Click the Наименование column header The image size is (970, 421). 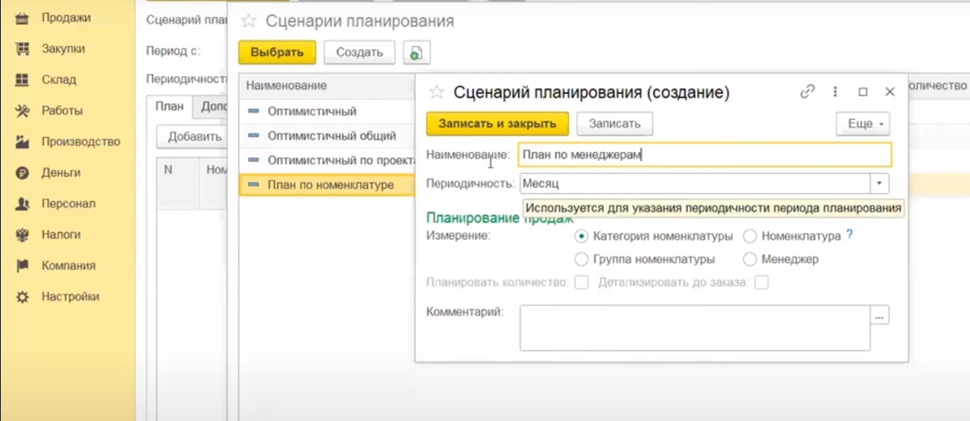click(x=327, y=85)
